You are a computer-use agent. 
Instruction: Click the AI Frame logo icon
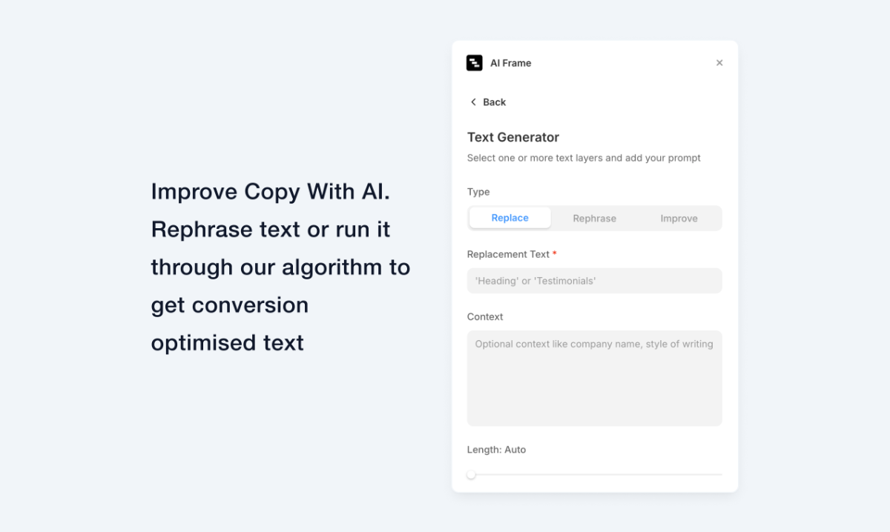[x=474, y=63]
